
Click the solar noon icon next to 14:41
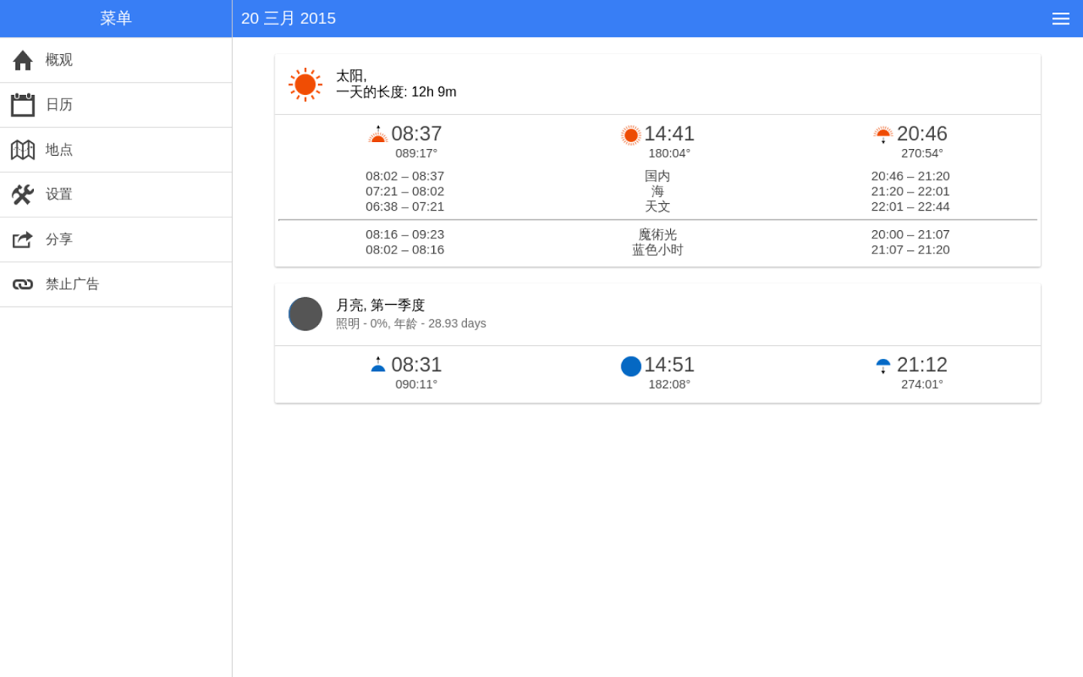[631, 135]
